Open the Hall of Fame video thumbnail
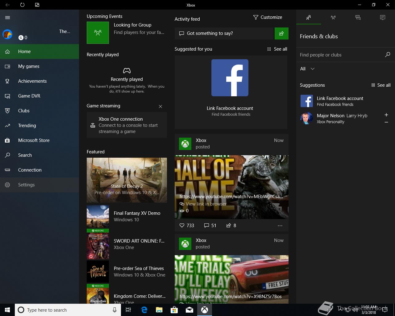Image resolution: width=395 pixels, height=316 pixels. coord(231,187)
